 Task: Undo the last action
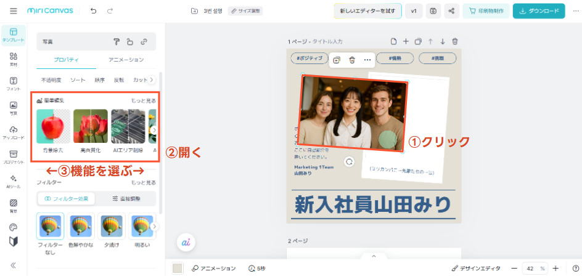pos(94,10)
